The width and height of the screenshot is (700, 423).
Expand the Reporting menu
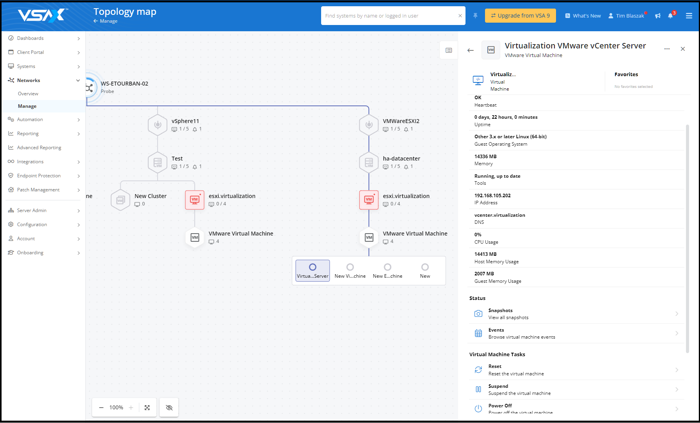click(x=44, y=134)
